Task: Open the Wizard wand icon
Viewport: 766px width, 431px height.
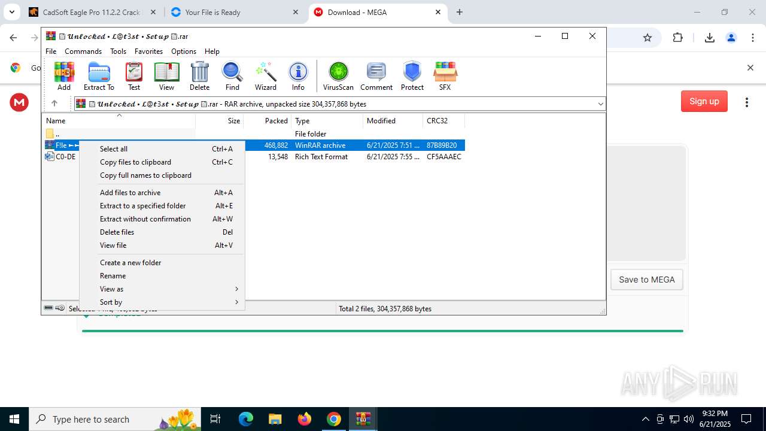Action: point(266,76)
